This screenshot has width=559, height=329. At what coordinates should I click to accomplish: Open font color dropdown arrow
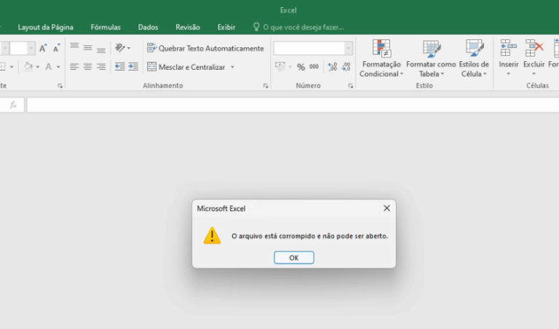(x=58, y=67)
